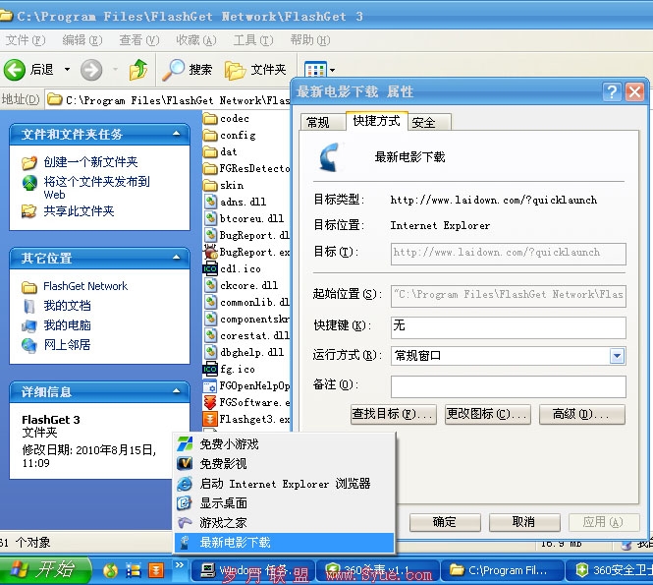This screenshot has height=585, width=653.
Task: Open 网上邻居 location link
Action: [67, 345]
